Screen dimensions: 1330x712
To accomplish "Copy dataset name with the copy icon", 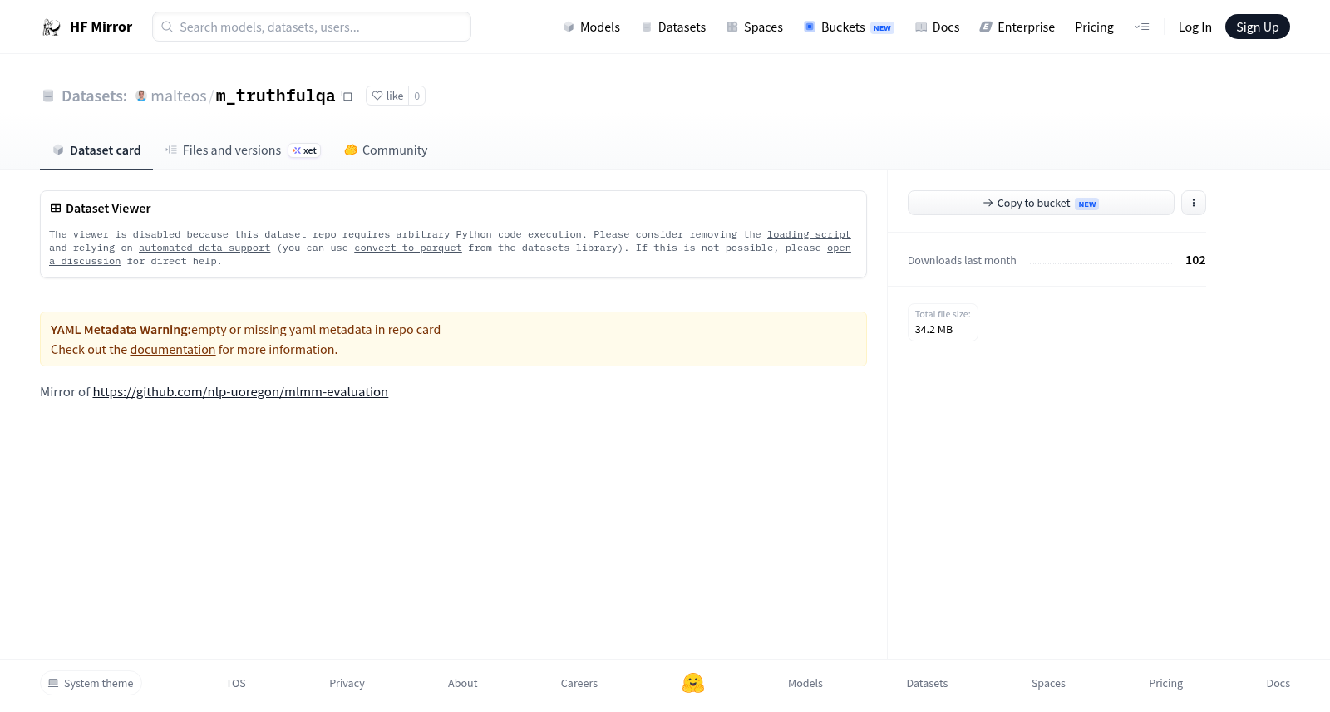I will (x=347, y=96).
